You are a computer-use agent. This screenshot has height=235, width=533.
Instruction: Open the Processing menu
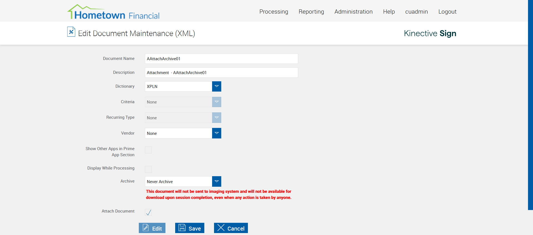pos(274,12)
